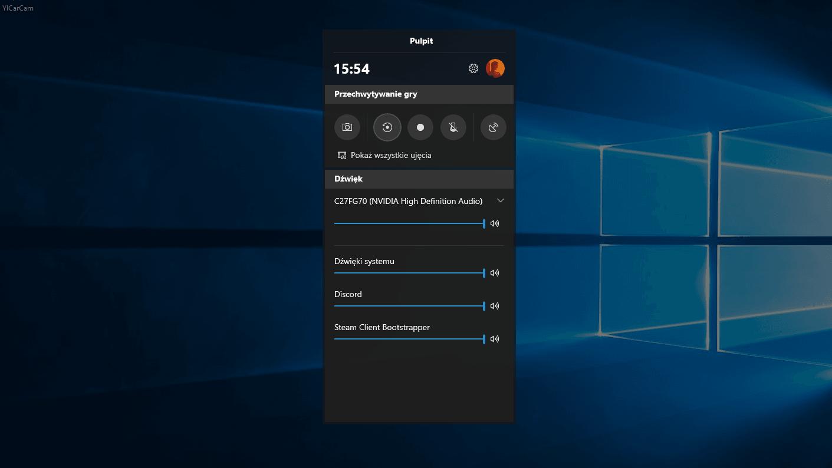Click the Przechwytywanie gry section header
832x468 pixels.
pos(419,94)
